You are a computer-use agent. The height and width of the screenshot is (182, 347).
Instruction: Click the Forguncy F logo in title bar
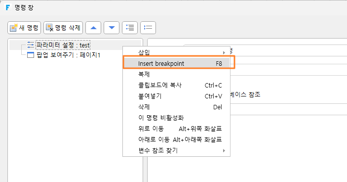click(8, 7)
